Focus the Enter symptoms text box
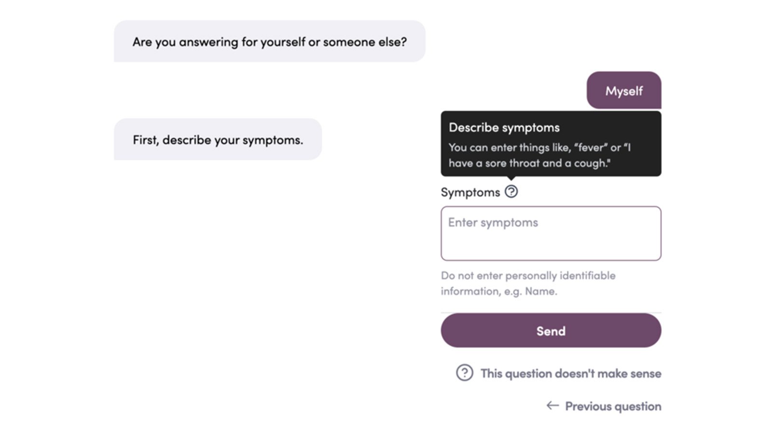This screenshot has width=772, height=427. [x=551, y=234]
